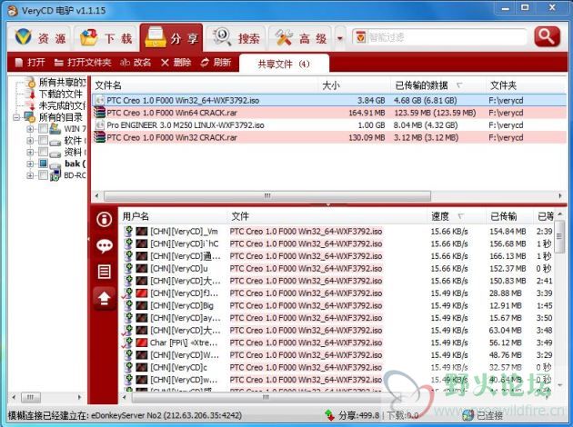Open the 高级 (Advanced) tab

300,38
